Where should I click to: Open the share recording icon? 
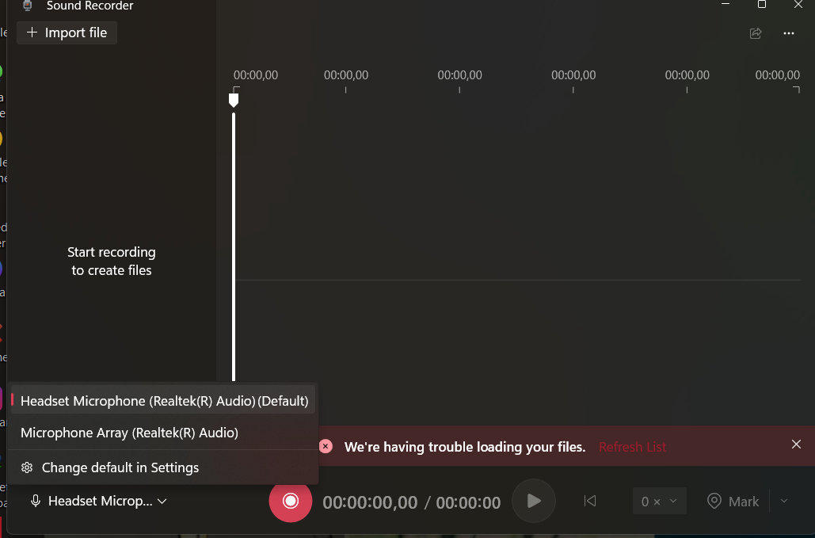[x=756, y=33]
